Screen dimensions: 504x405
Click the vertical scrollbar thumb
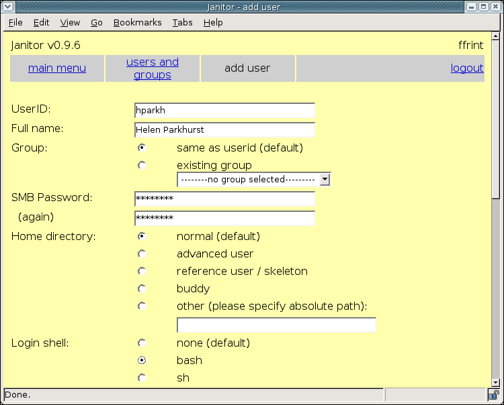(495, 119)
